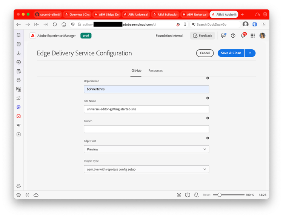
Task: Open the AEM help question-mark icon
Action: coord(233,36)
